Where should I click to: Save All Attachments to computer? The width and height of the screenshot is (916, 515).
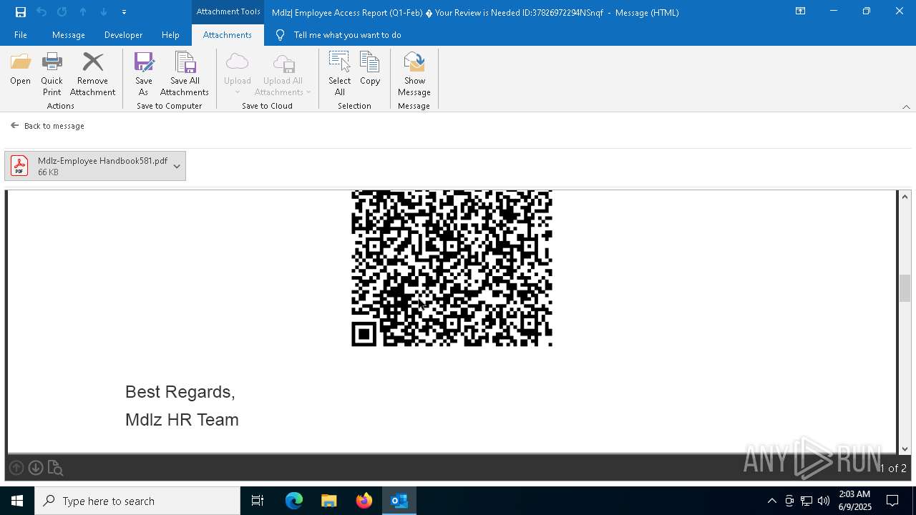[x=185, y=74]
